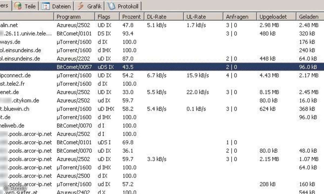Click the Grafik tab chart icon
The image size is (324, 194).
pos(81,6)
